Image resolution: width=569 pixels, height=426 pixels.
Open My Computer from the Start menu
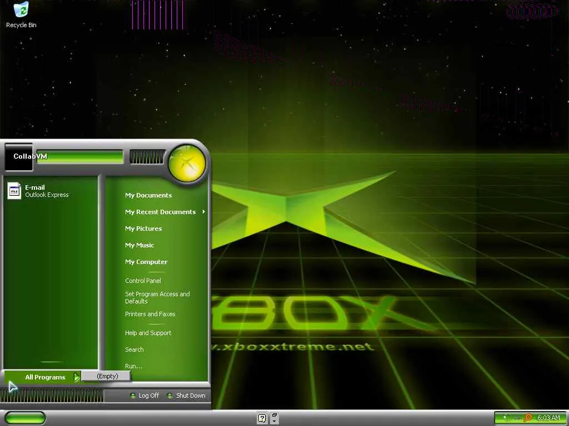[x=146, y=262]
